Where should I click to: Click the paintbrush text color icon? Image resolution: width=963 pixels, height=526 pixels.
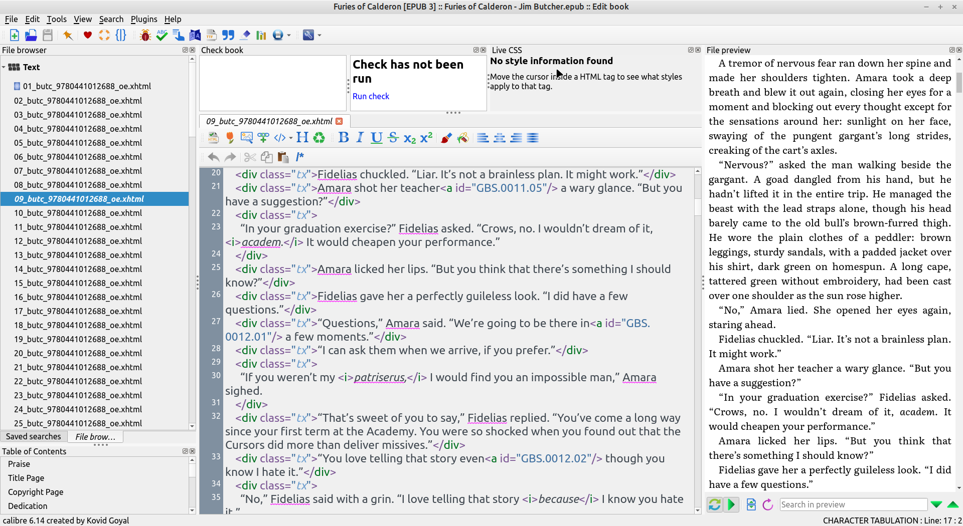(446, 138)
